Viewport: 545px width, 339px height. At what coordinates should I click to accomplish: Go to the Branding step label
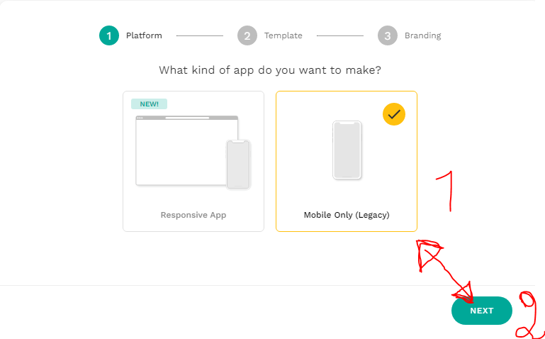coord(422,35)
